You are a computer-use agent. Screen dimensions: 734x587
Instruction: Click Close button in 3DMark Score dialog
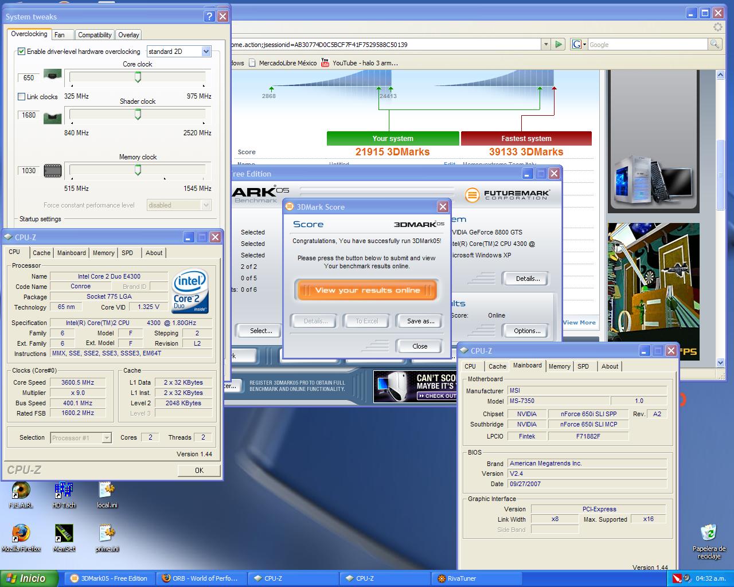[x=420, y=346]
